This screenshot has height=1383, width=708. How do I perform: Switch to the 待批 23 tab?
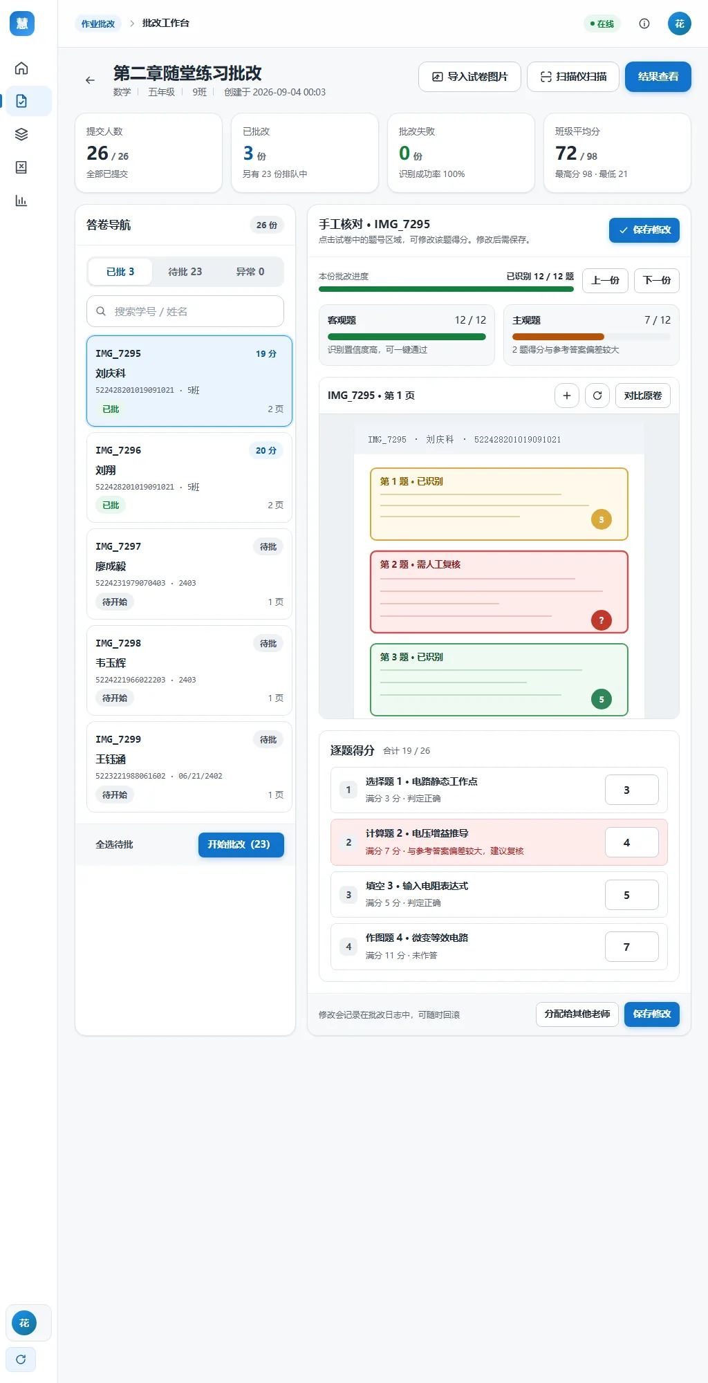click(x=185, y=272)
